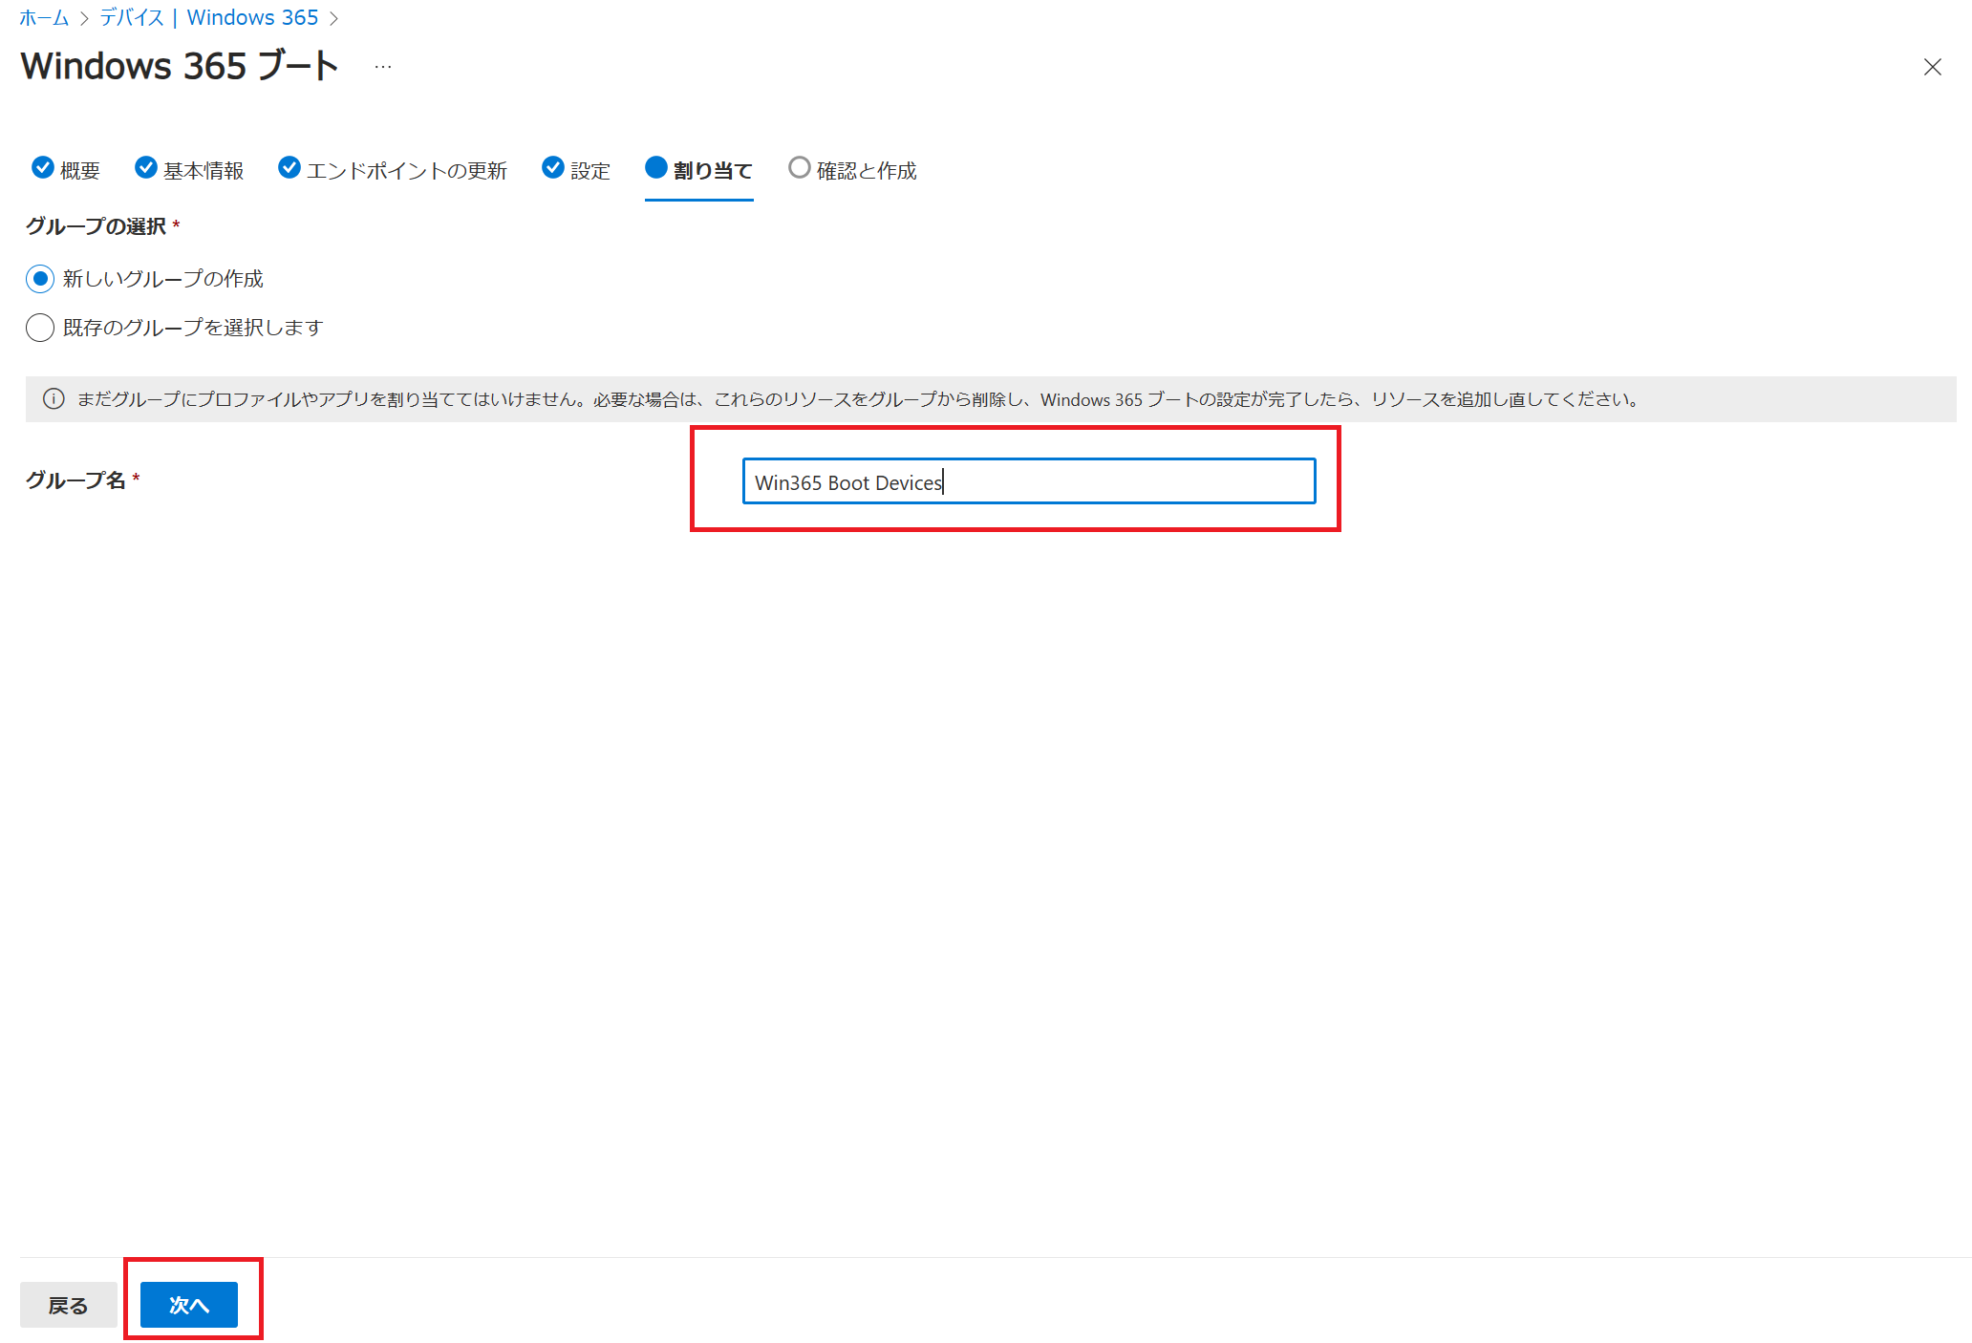1972x1343 pixels.
Task: Click the 設定 step checkmark icon
Action: pos(552,168)
